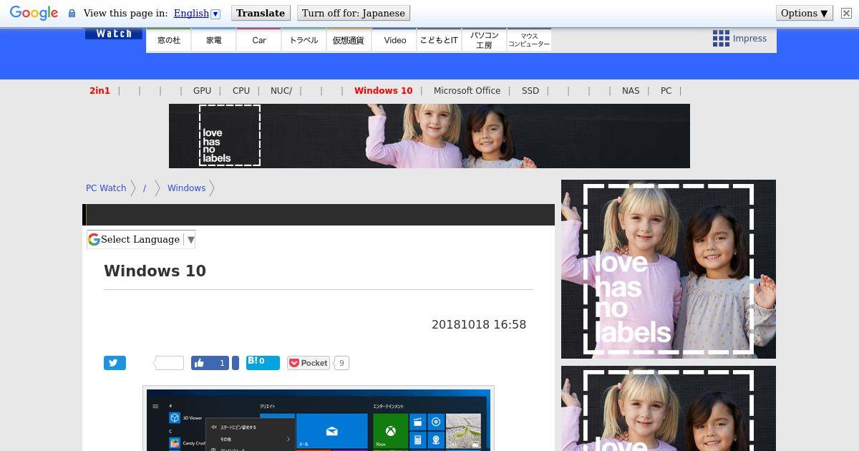Open the Car site tab

point(259,40)
